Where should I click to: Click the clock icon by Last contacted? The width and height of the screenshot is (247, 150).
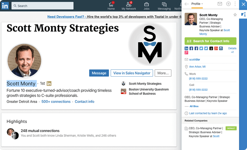(x=186, y=113)
